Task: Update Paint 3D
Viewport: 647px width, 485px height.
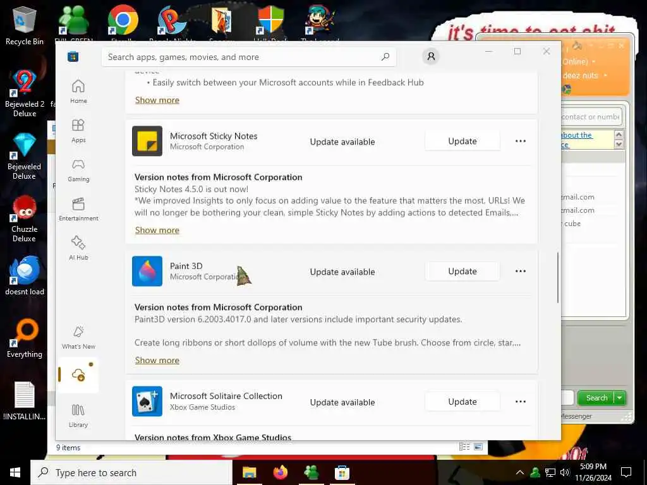Action: click(462, 272)
